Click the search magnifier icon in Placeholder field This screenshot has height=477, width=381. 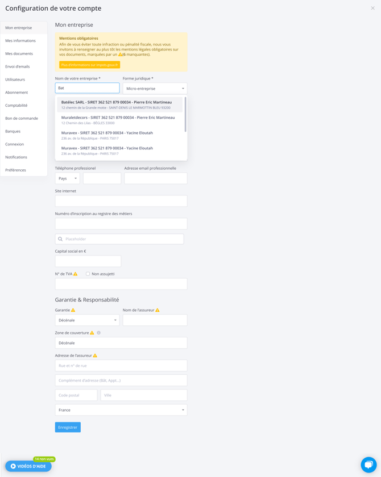60,239
